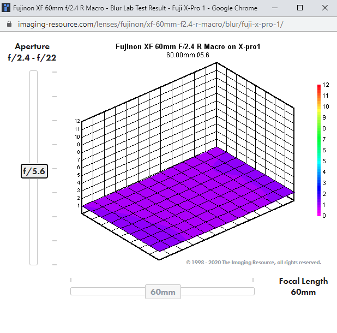Click the '6' label on chart axis
Screen dimensions: 337x333
pyautogui.click(x=79, y=168)
